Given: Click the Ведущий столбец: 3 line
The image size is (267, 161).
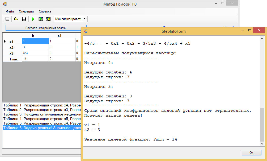Looking at the screenshot, I should (108, 96).
